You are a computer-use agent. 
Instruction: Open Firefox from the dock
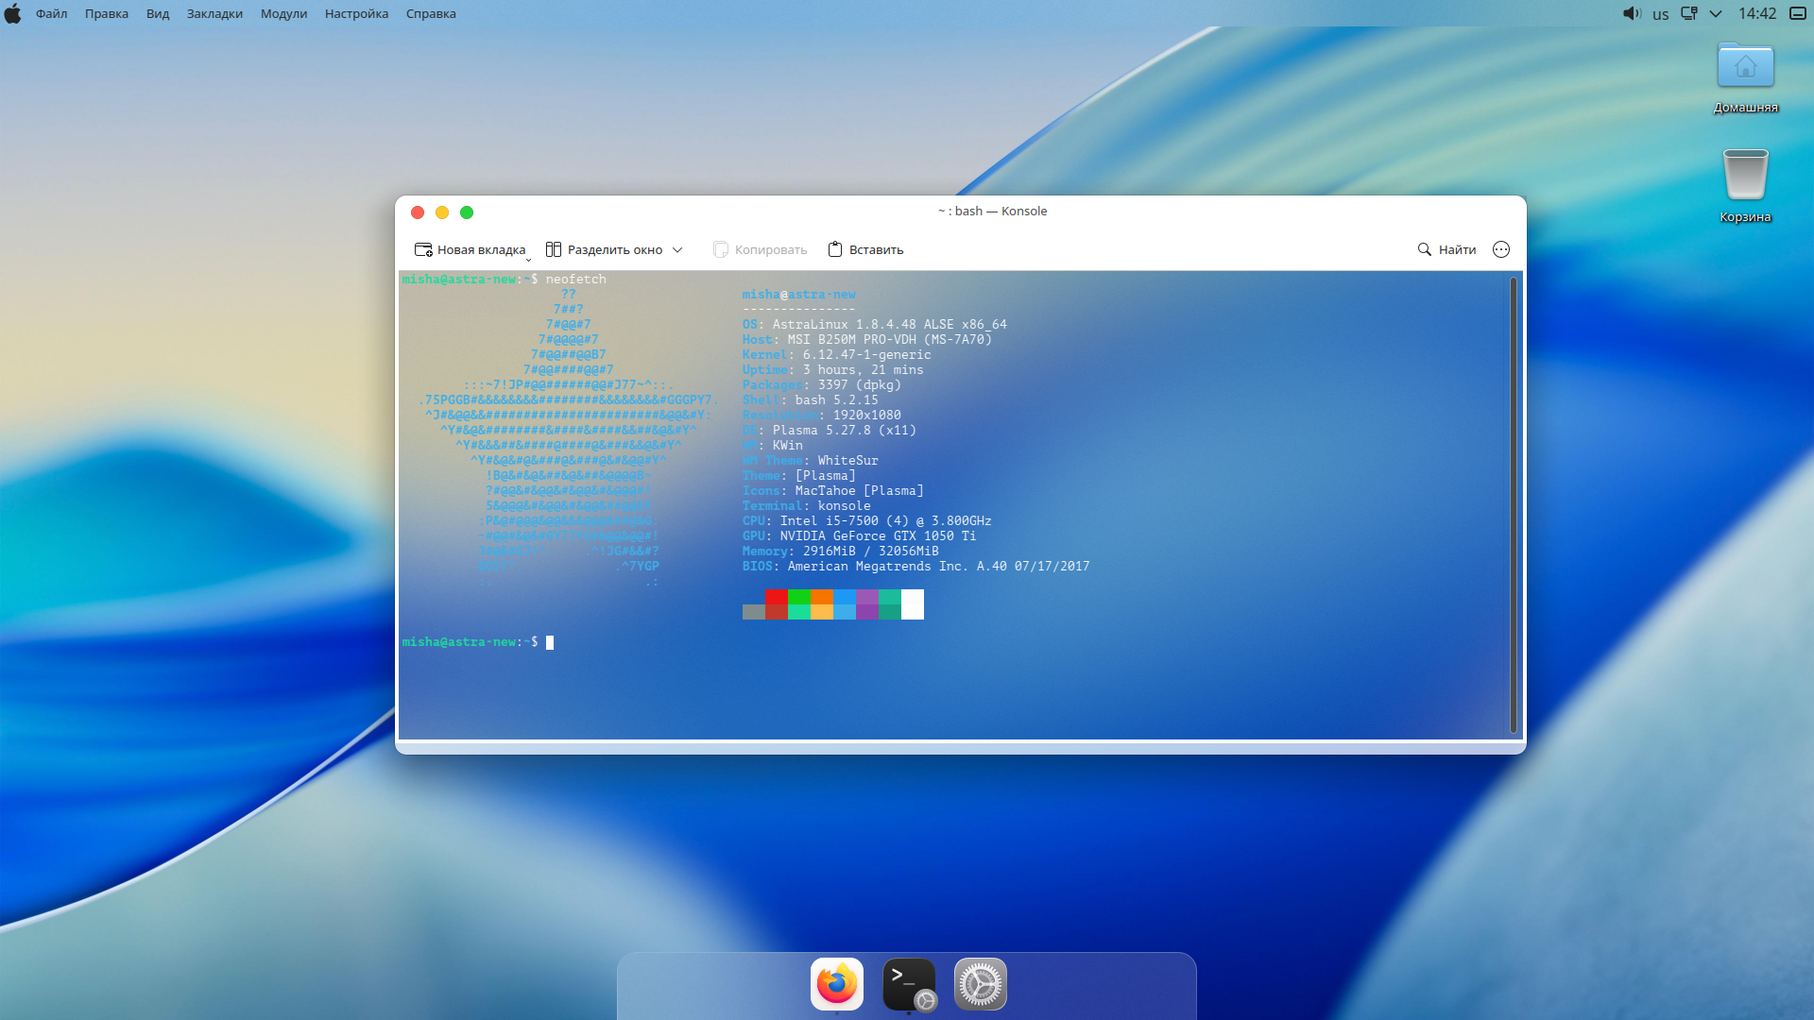(836, 984)
